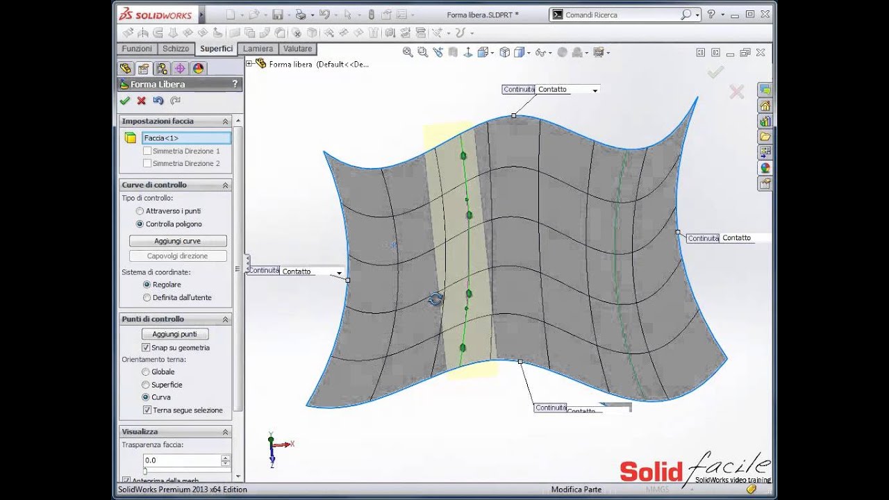Switch to the Funzioni tab
This screenshot has width=889, height=500.
point(137,49)
